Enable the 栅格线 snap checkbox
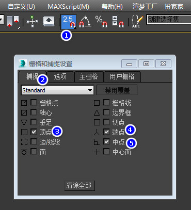The height and width of the screenshot is (210, 191). click(x=106, y=103)
